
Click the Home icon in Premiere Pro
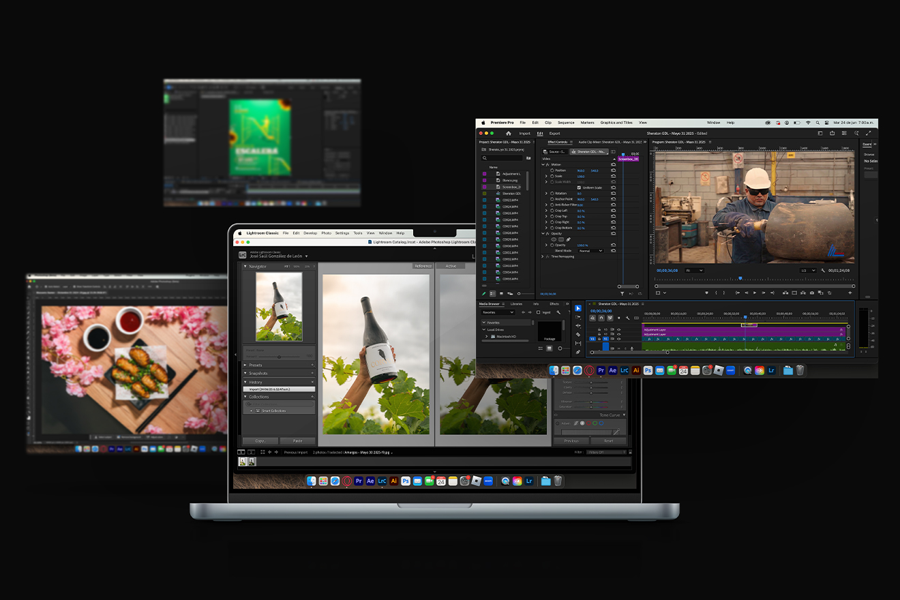(x=508, y=134)
